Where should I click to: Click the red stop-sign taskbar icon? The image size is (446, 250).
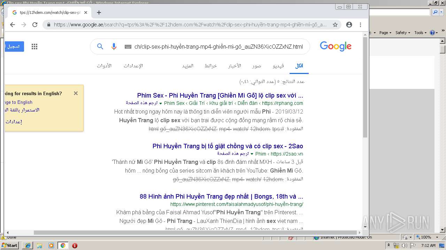[x=75, y=245]
